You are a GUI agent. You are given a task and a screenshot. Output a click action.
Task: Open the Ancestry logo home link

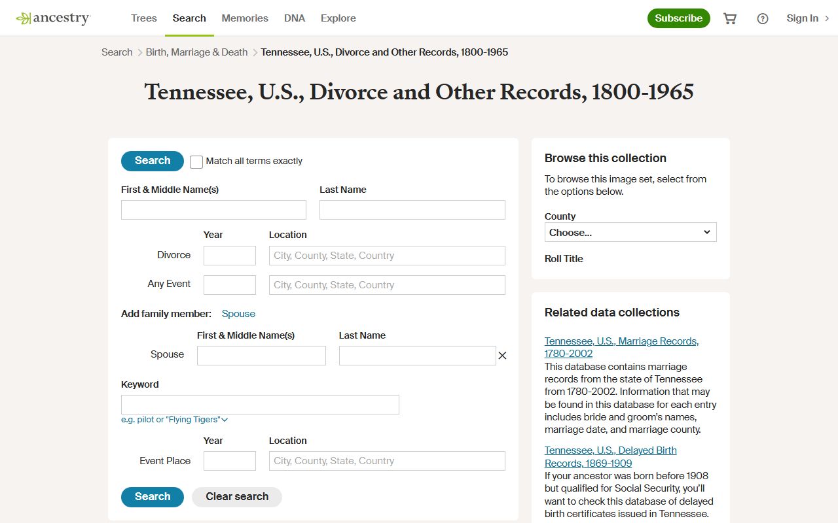pyautogui.click(x=53, y=18)
